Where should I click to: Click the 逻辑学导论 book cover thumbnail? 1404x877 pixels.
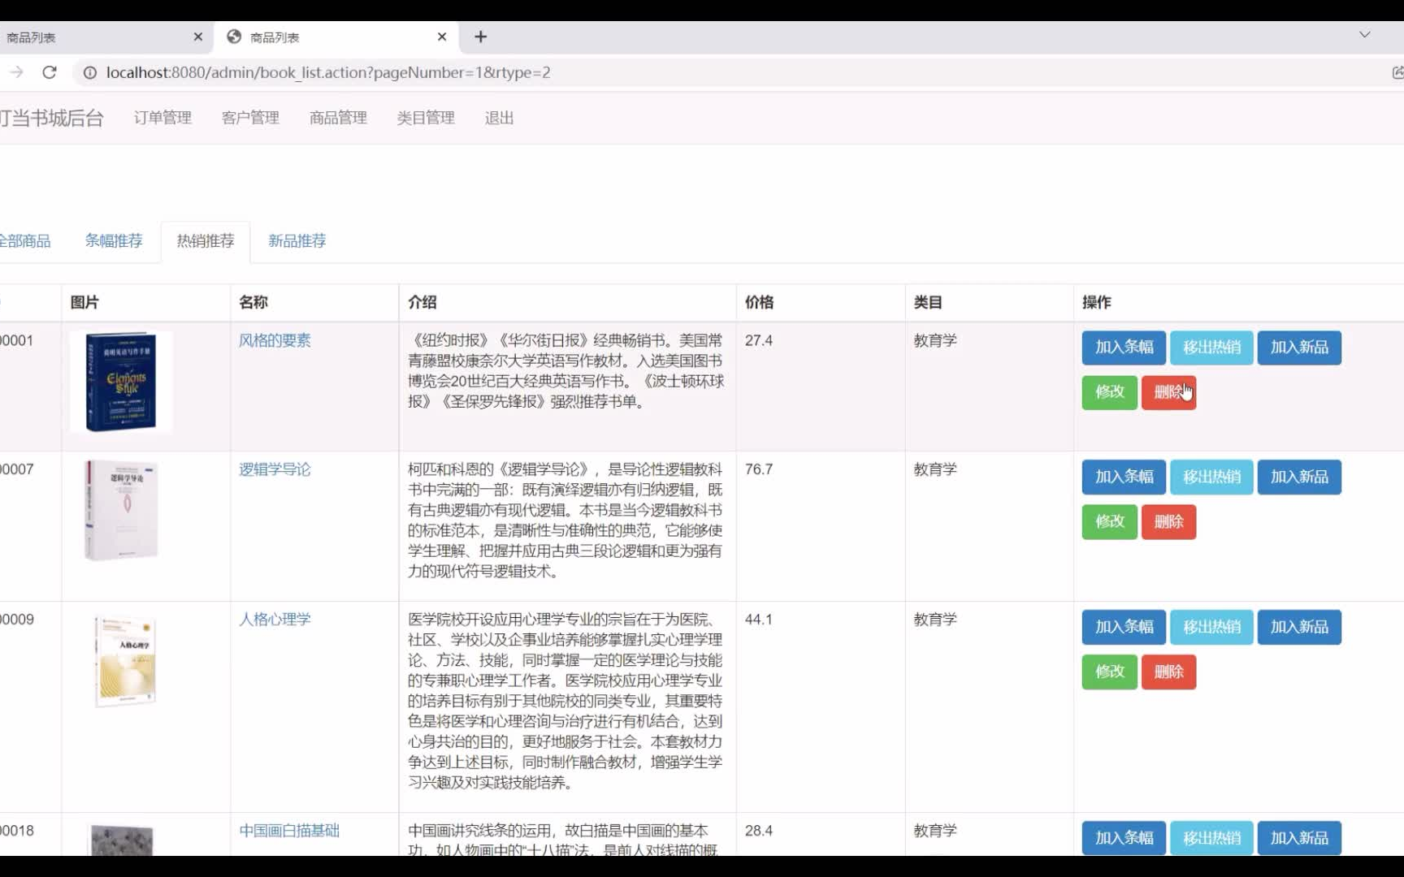coord(121,510)
